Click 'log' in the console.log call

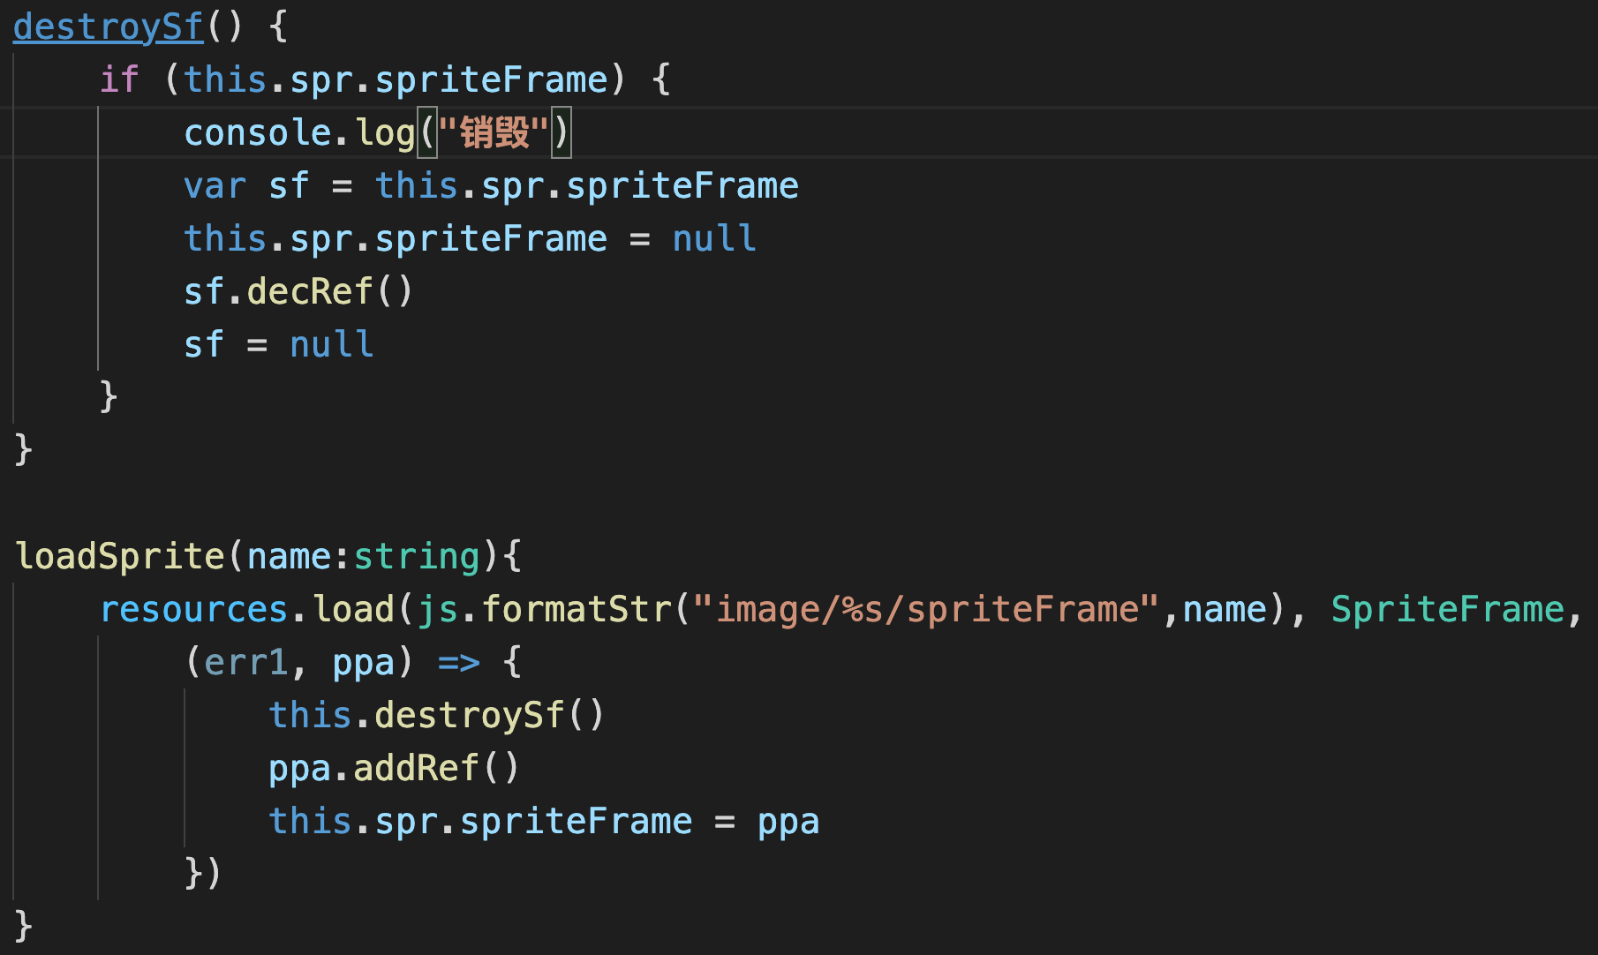pos(385,132)
